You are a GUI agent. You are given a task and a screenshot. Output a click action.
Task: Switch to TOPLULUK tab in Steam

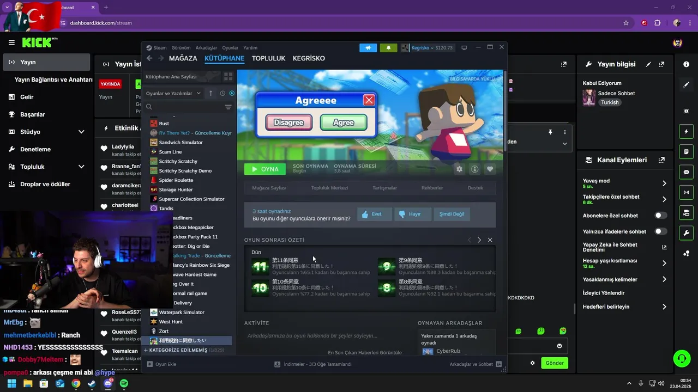[x=268, y=58]
